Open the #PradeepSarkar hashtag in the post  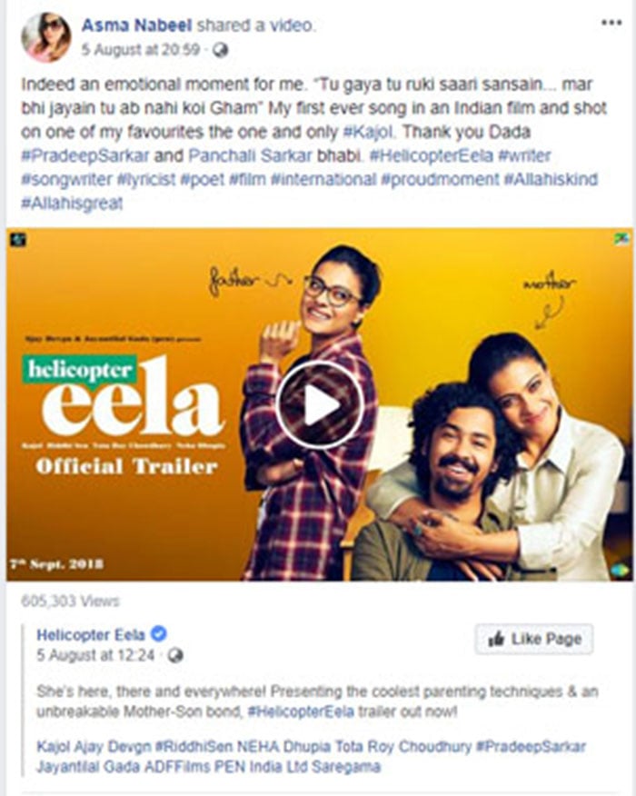(x=84, y=156)
